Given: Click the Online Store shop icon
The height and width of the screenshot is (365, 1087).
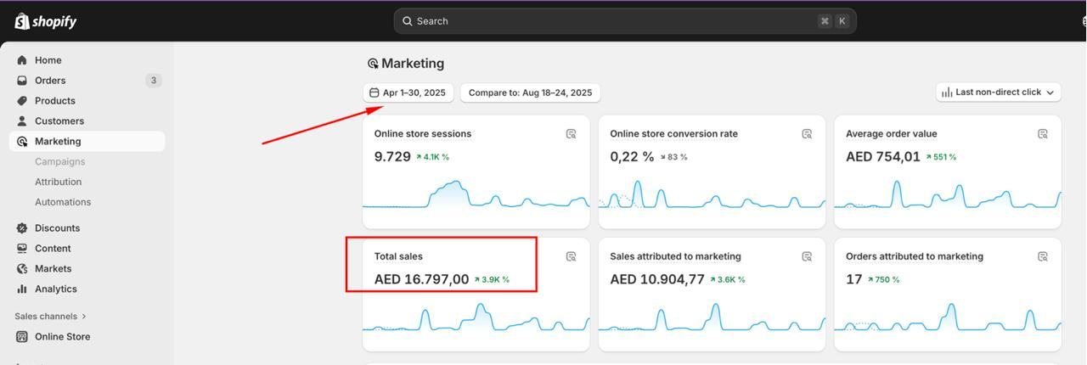Looking at the screenshot, I should point(22,337).
